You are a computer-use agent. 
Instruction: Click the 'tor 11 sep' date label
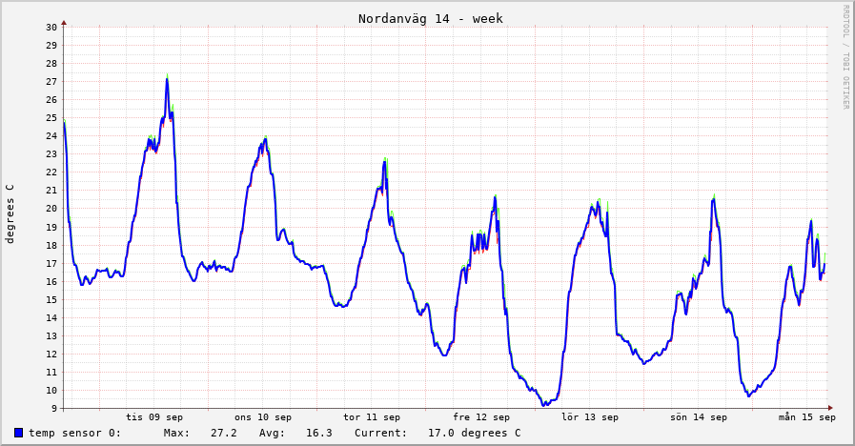point(372,417)
